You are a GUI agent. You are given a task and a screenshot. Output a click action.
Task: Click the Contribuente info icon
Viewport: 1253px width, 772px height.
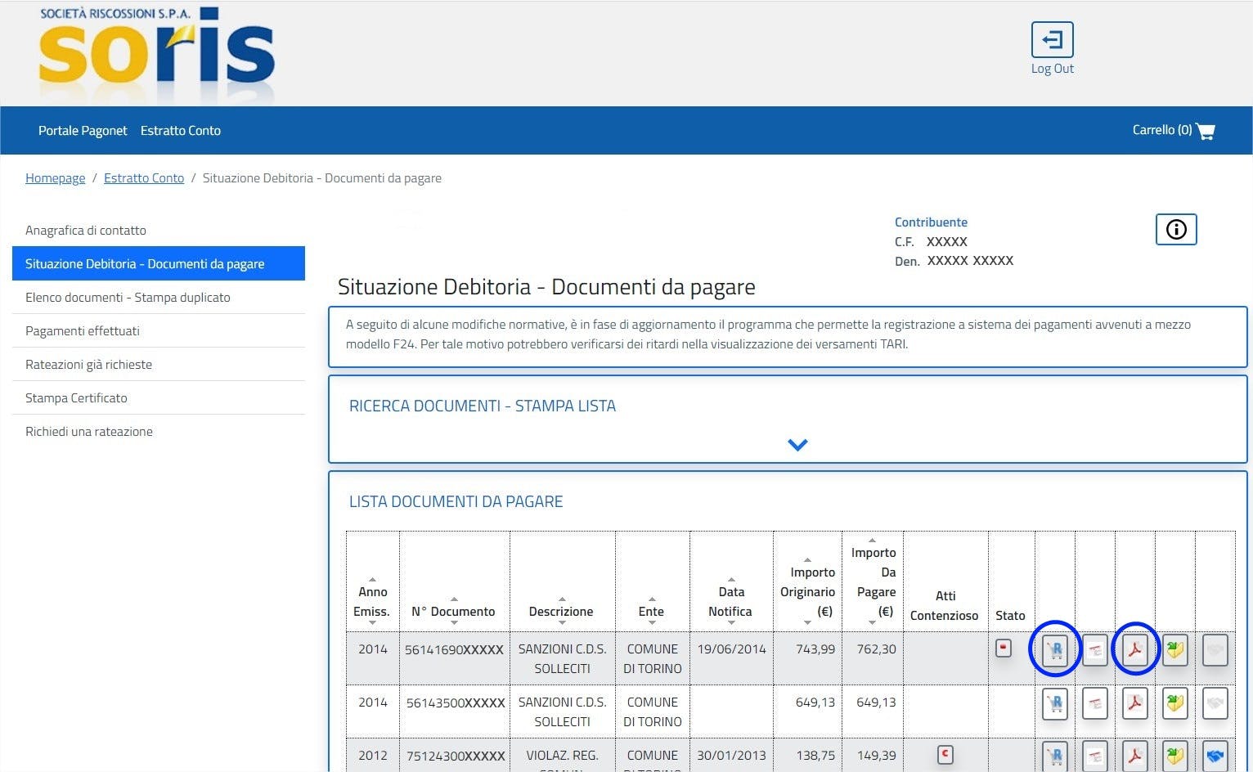pos(1175,230)
